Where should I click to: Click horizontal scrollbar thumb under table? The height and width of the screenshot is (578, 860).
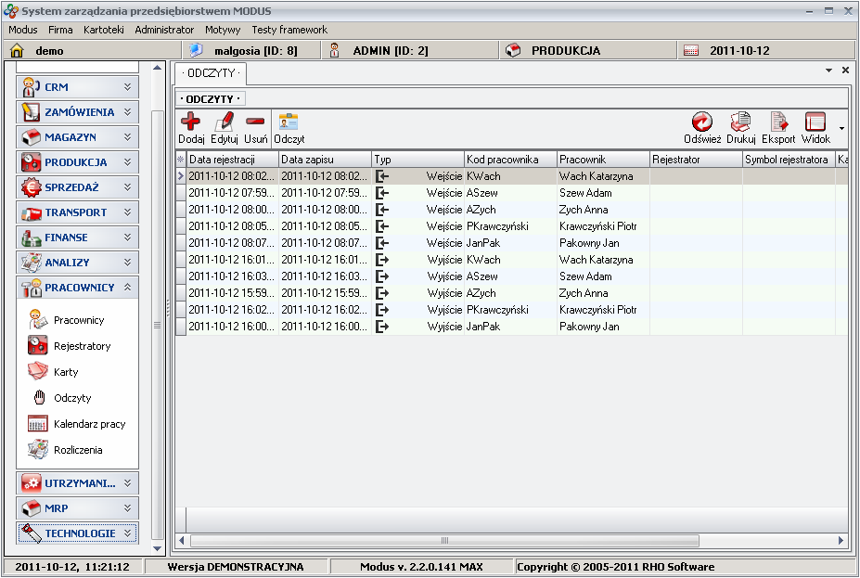click(444, 541)
